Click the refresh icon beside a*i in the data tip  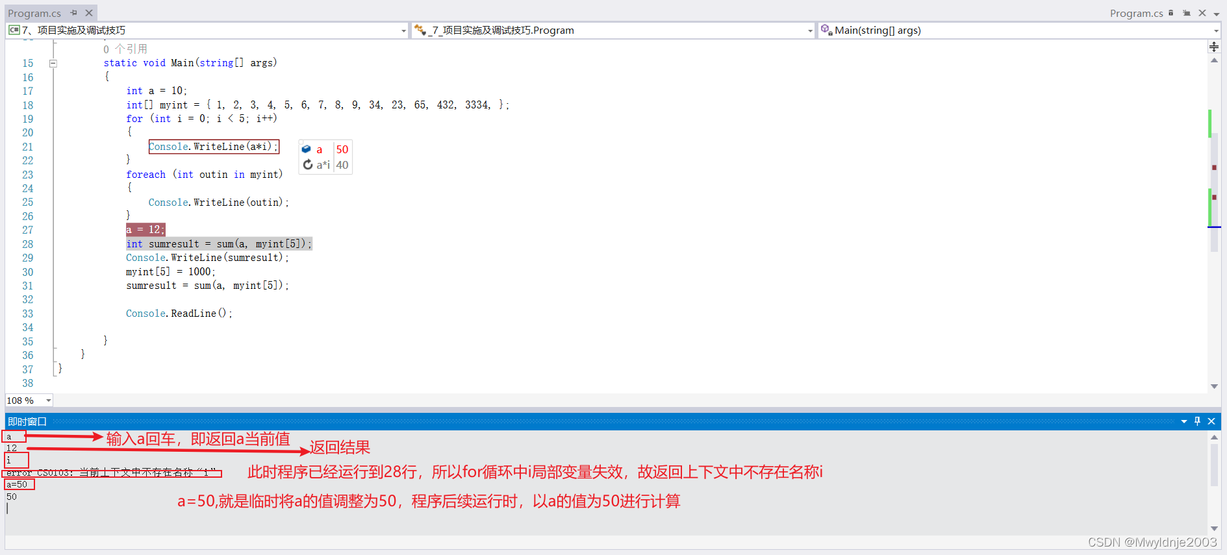click(307, 165)
